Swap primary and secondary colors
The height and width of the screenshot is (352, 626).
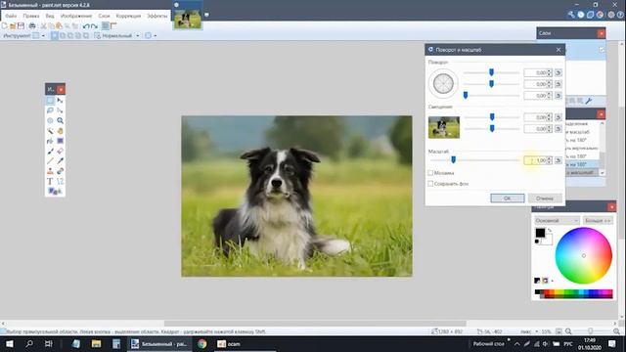point(550,231)
